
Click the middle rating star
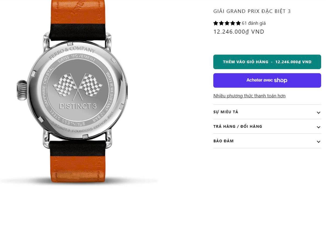227,23
